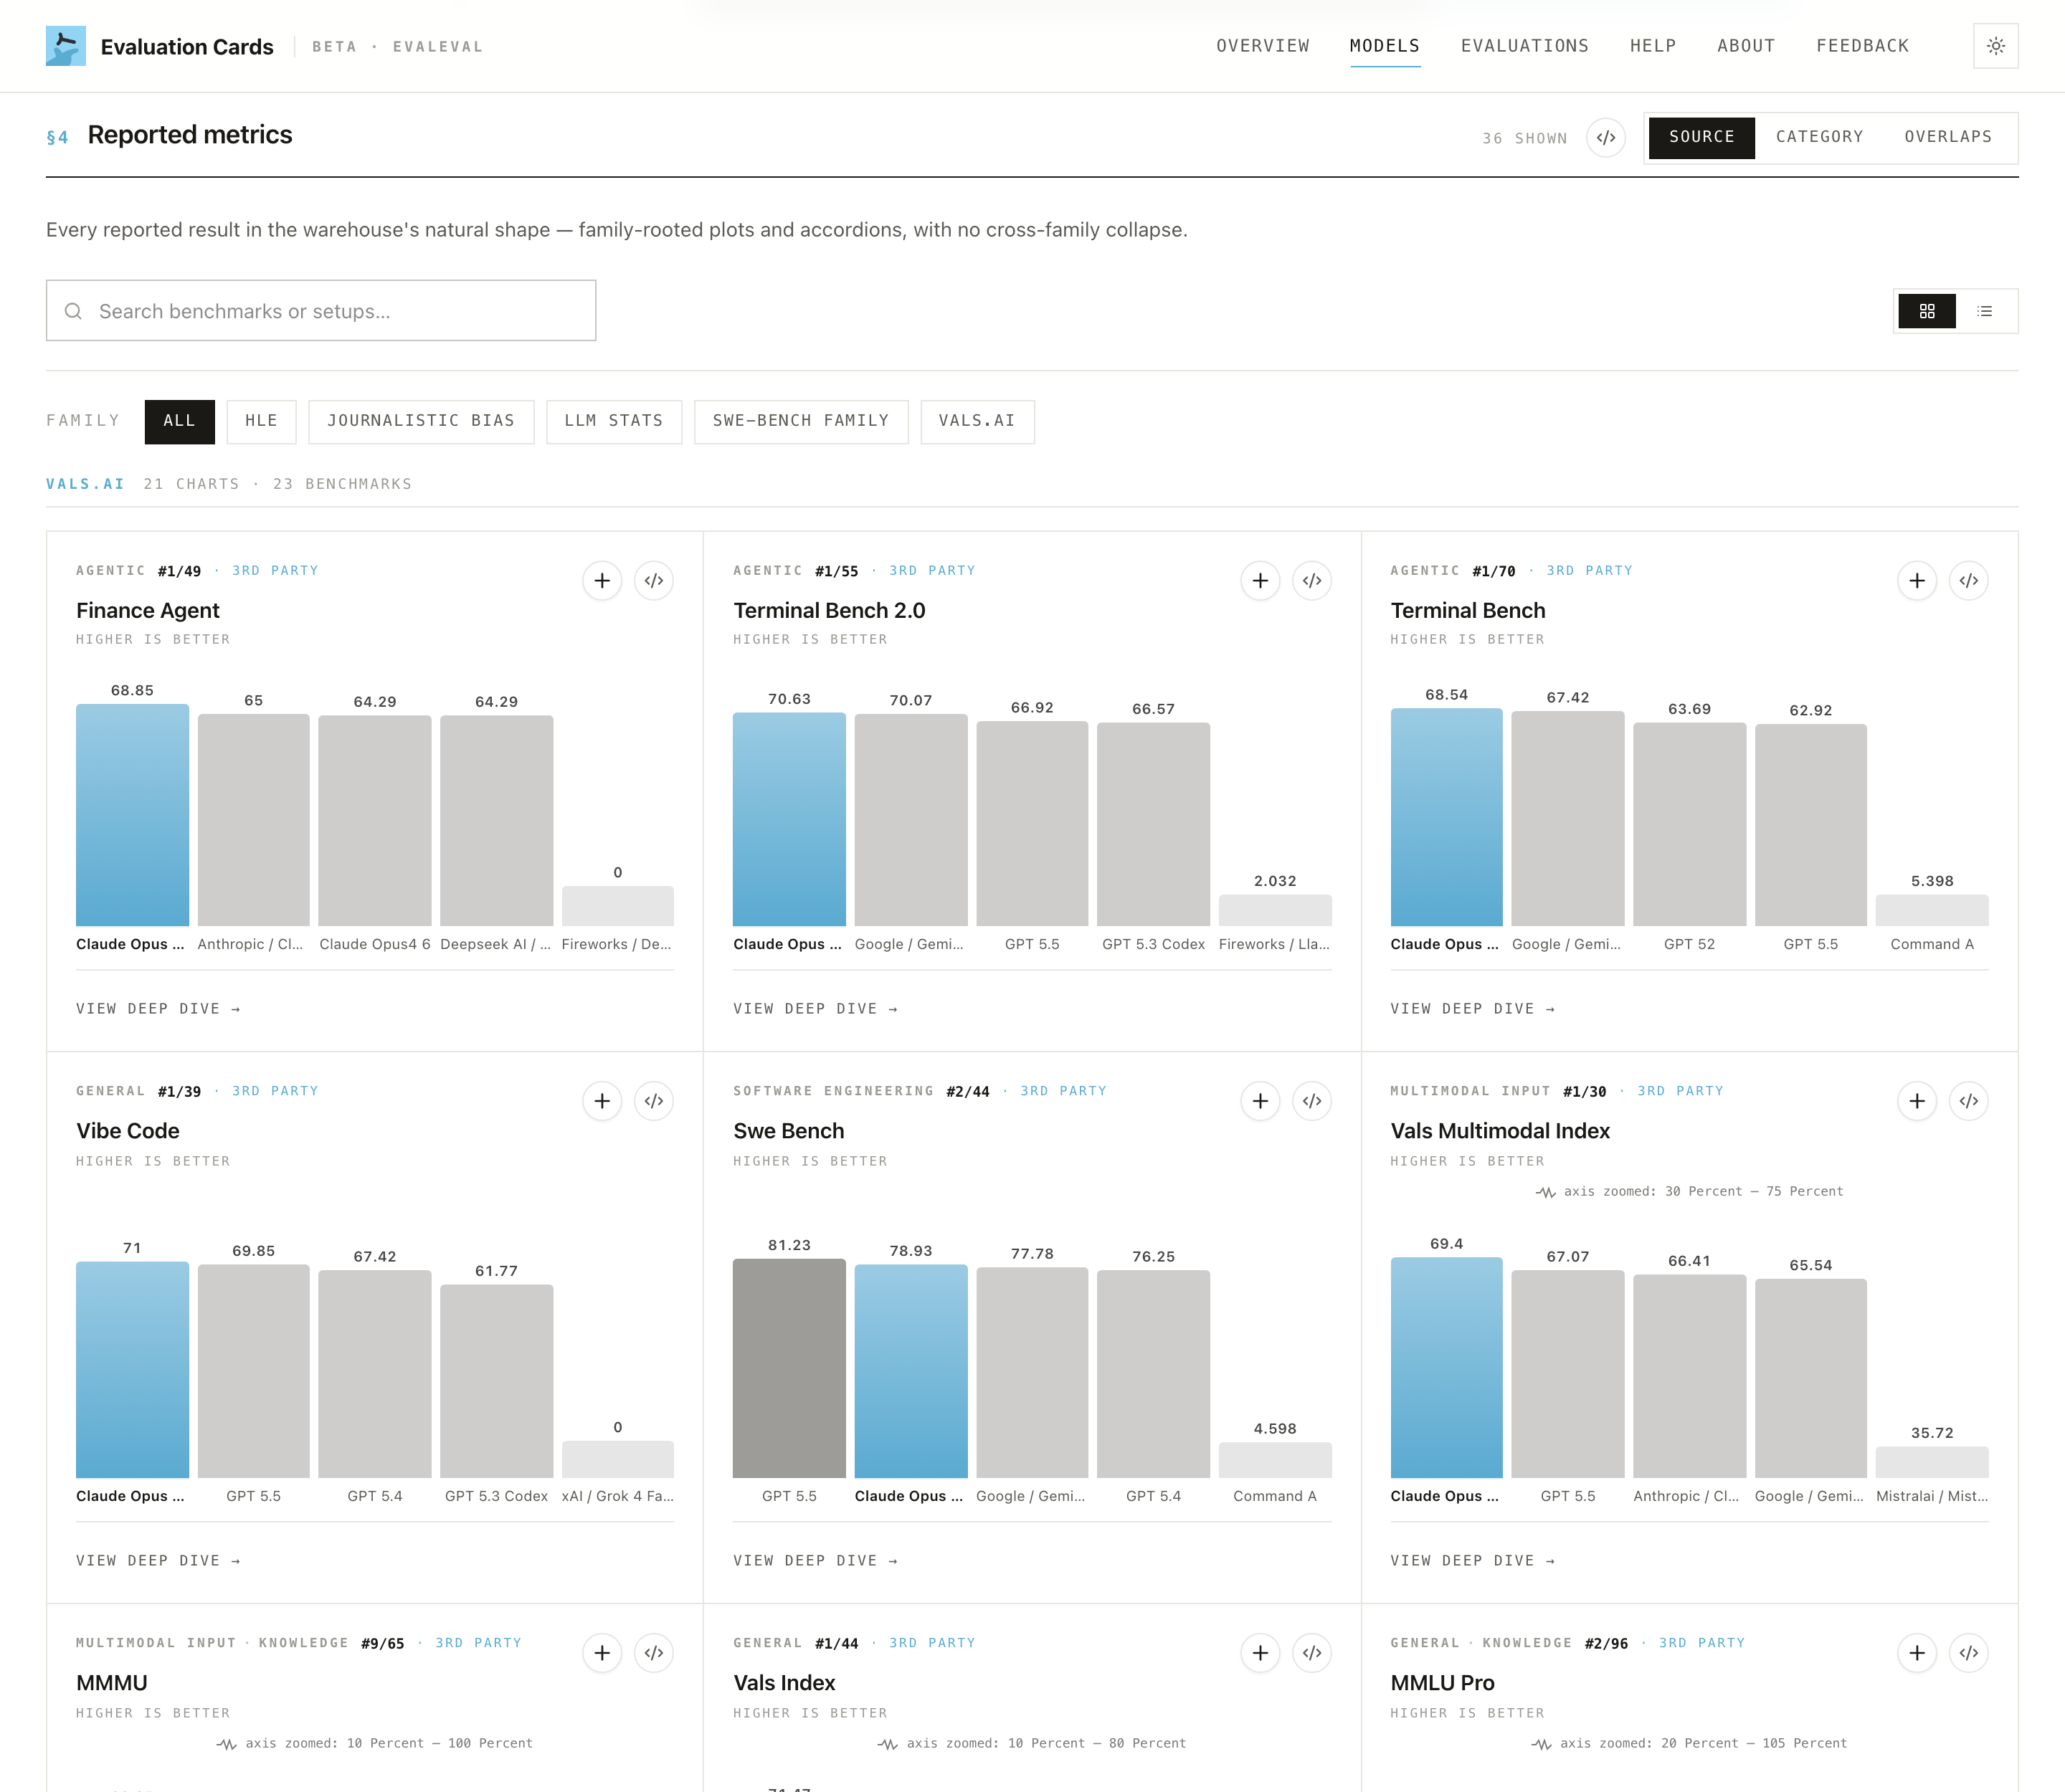Open embed code for Terminal Bench card
Screen dimensions: 2065x1792
1969,581
